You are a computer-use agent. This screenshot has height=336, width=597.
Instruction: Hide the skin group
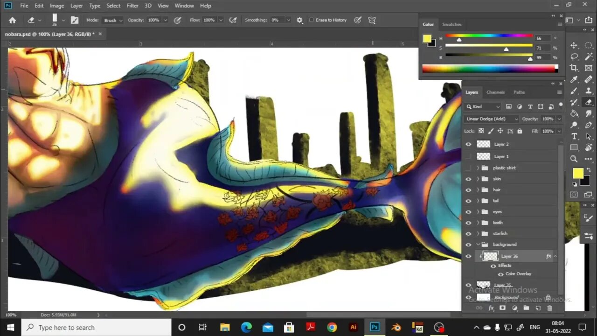point(469,179)
